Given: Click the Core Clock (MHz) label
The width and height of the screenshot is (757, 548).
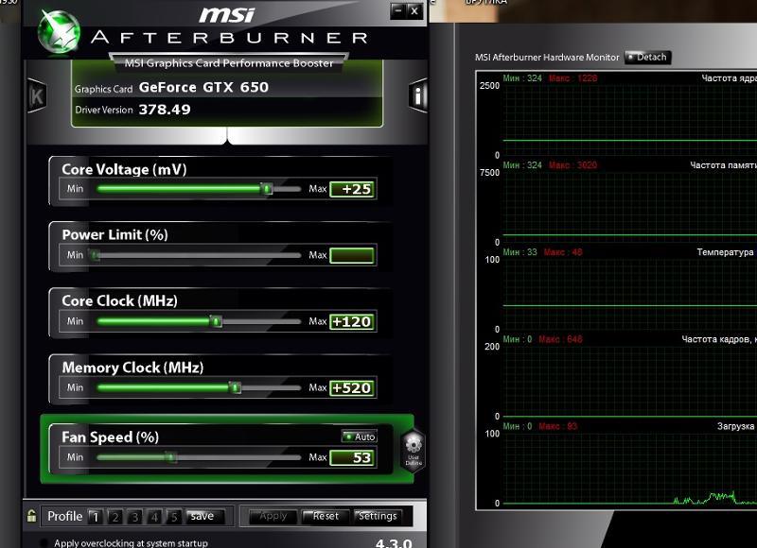Looking at the screenshot, I should click(120, 300).
